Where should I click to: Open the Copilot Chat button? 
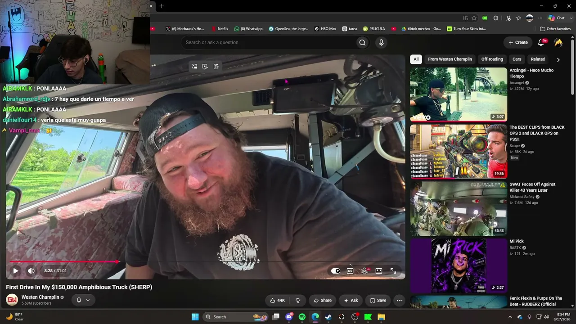556,18
